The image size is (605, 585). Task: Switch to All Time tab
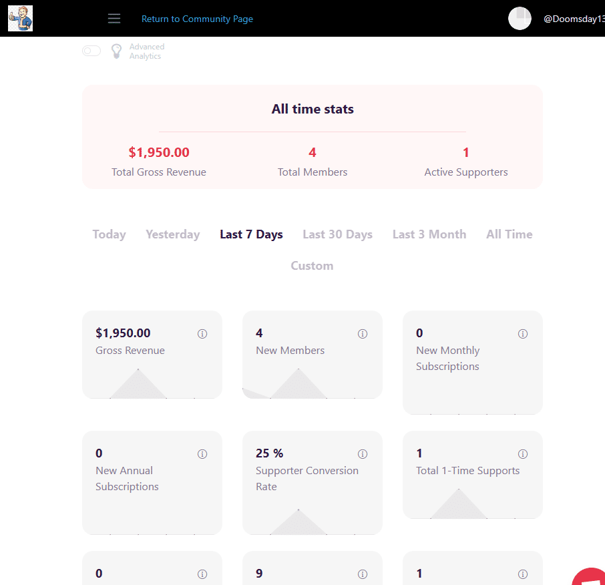(510, 234)
